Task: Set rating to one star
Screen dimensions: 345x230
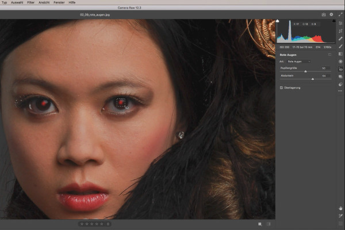Action: [x=82, y=224]
